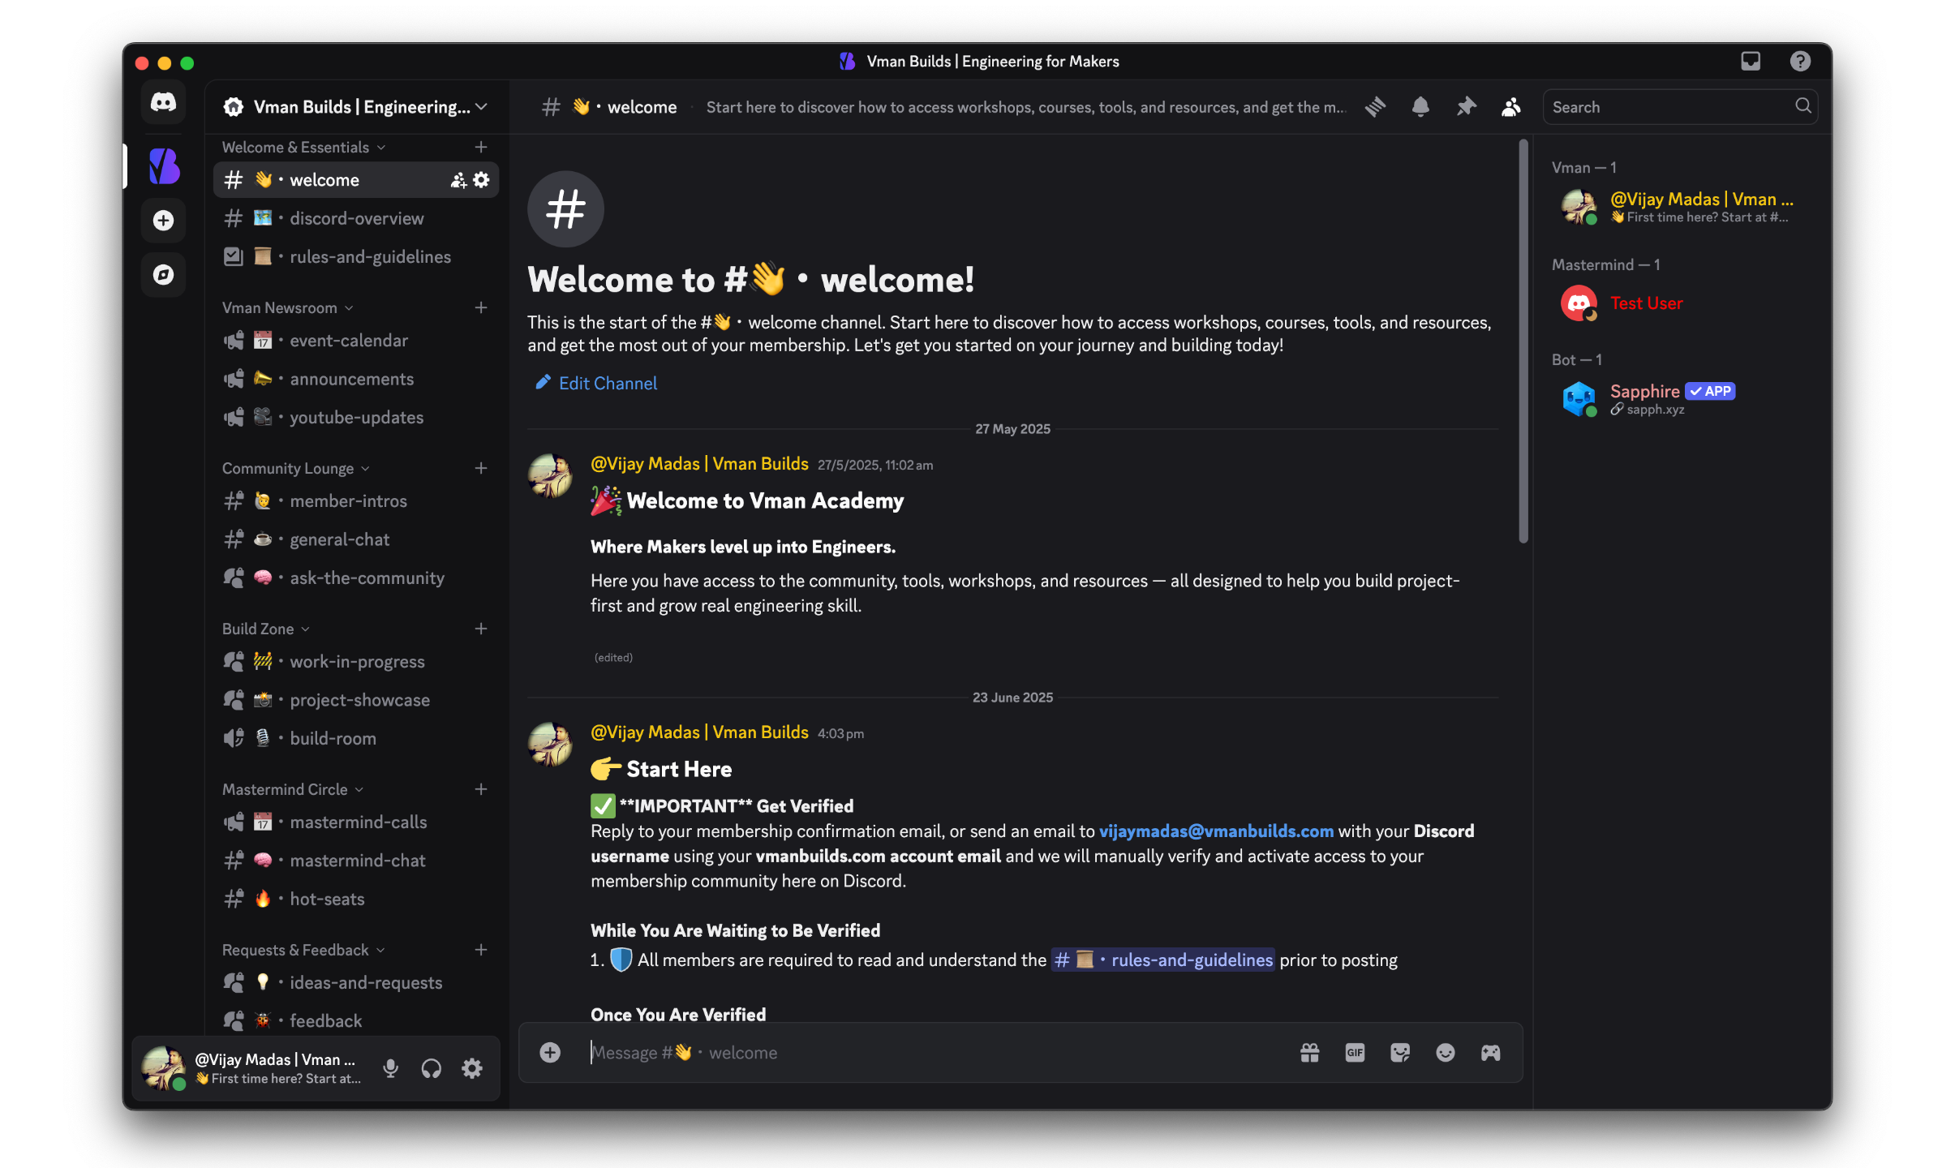The width and height of the screenshot is (1955, 1168).
Task: Click the Edit Channel link
Action: click(x=607, y=384)
